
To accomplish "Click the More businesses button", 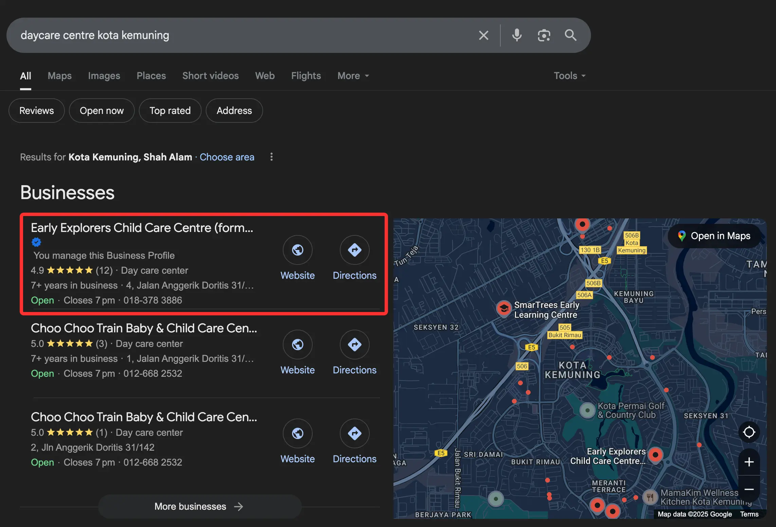I will [x=200, y=506].
